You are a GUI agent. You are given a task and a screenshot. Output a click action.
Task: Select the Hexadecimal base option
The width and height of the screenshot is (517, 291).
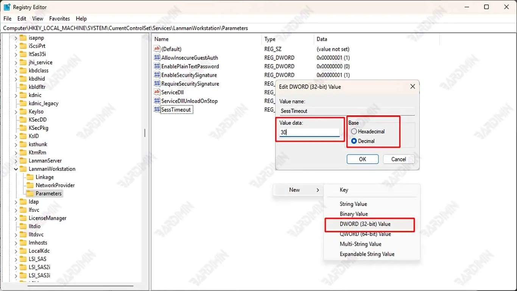tap(354, 131)
